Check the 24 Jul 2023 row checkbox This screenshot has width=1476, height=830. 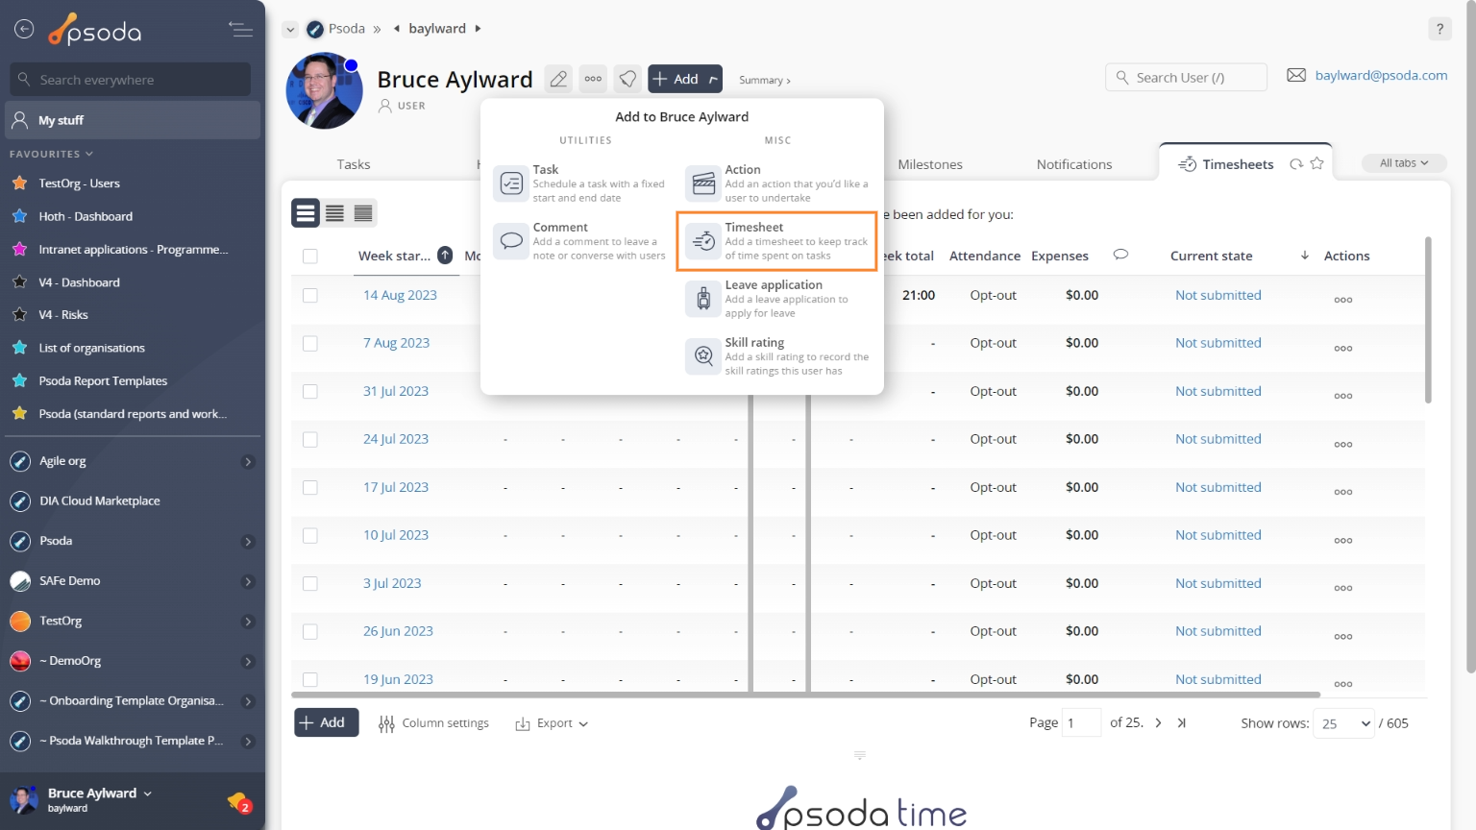[309, 439]
